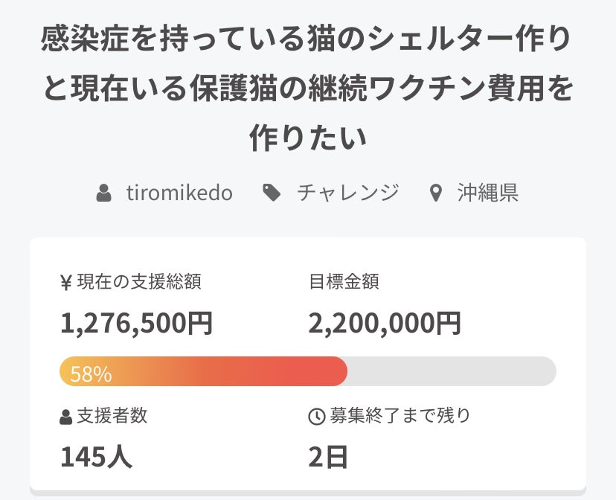Screen dimensions: 616x500
Task: Click the 2,200,000円 target amount
Action: [385, 323]
